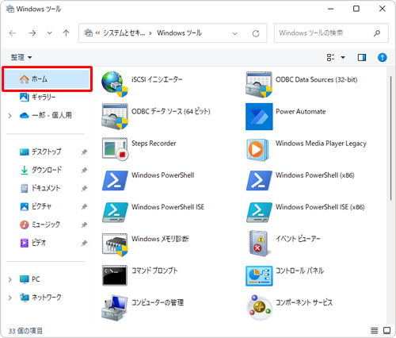396x338 pixels.
Task: Refresh the Windows ツール folder
Action: click(256, 33)
